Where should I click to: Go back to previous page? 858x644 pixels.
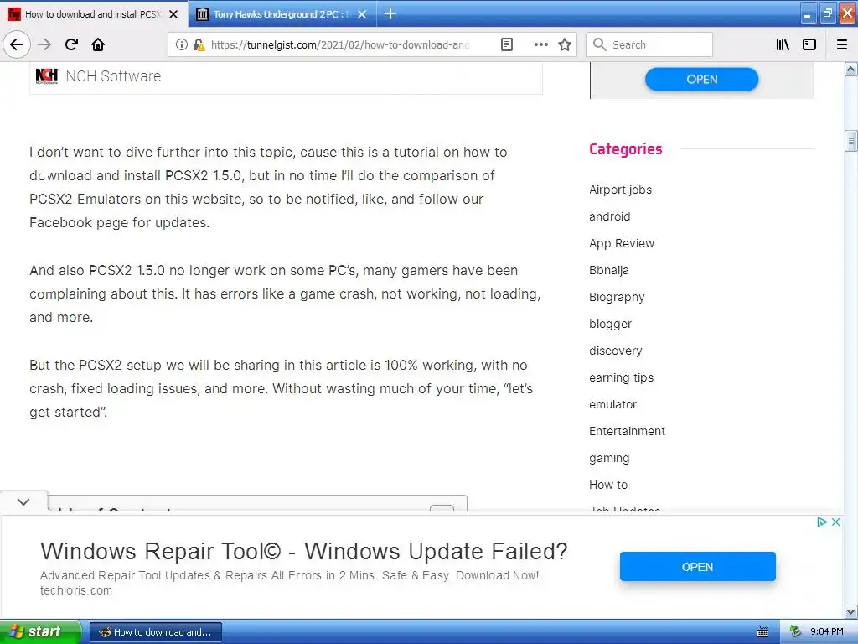tap(17, 44)
